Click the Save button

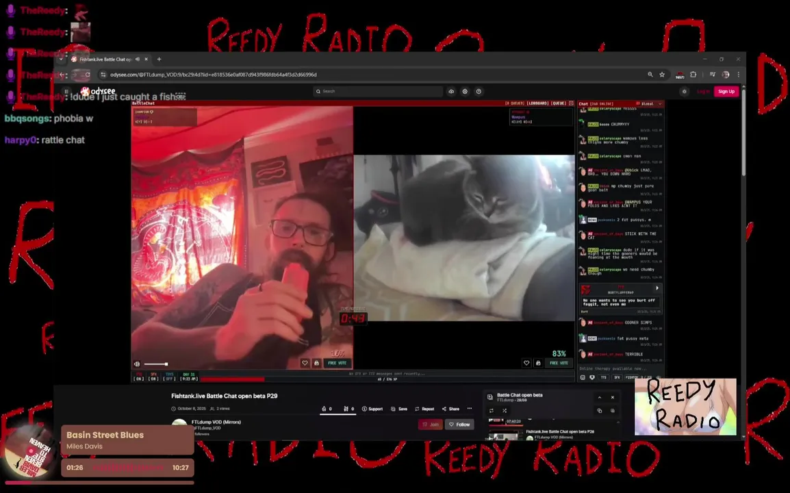(399, 409)
